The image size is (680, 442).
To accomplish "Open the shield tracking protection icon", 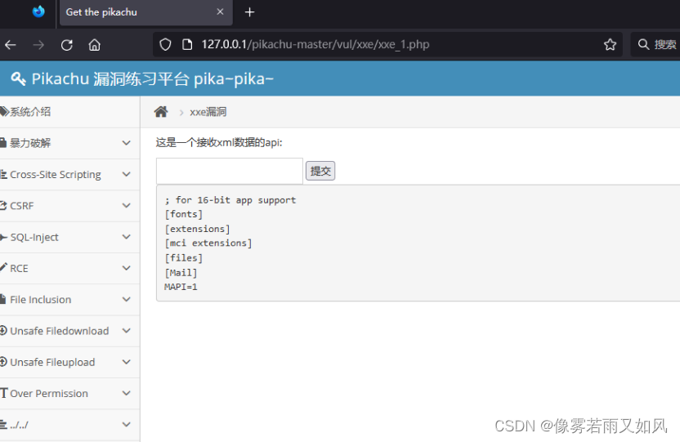I will point(165,45).
